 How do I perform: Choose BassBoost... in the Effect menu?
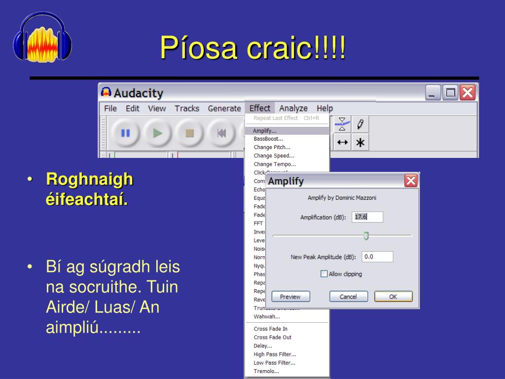coord(287,139)
